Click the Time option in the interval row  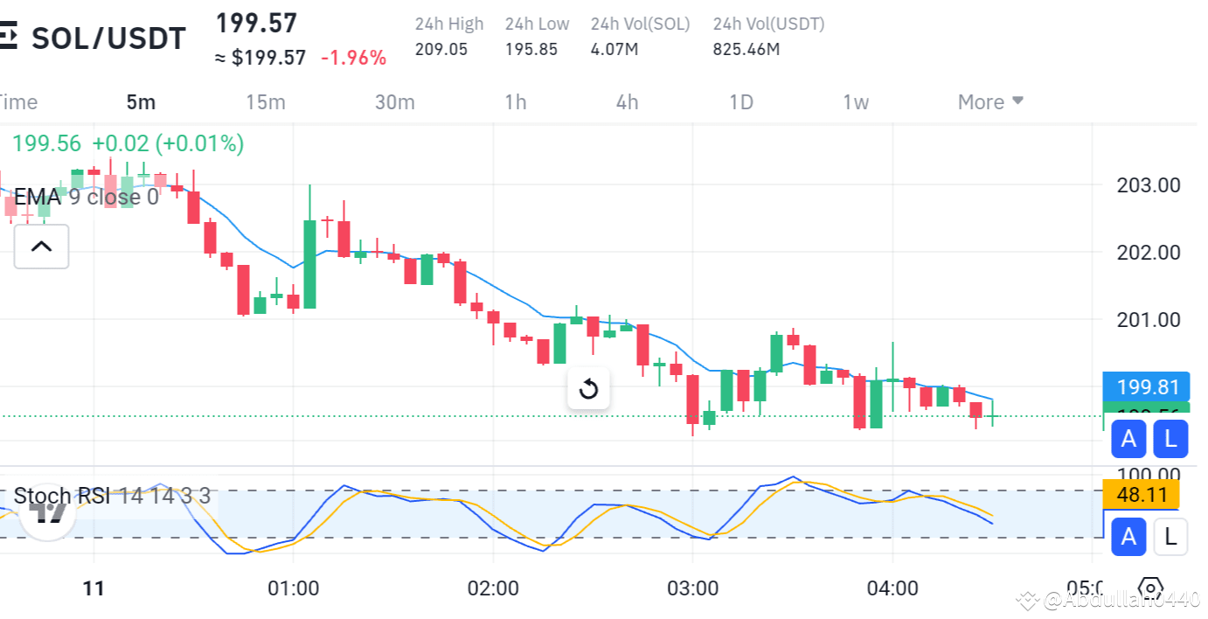(18, 101)
